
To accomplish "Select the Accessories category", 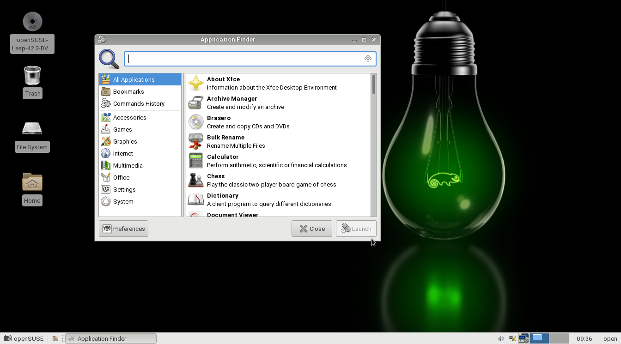I will pos(129,118).
